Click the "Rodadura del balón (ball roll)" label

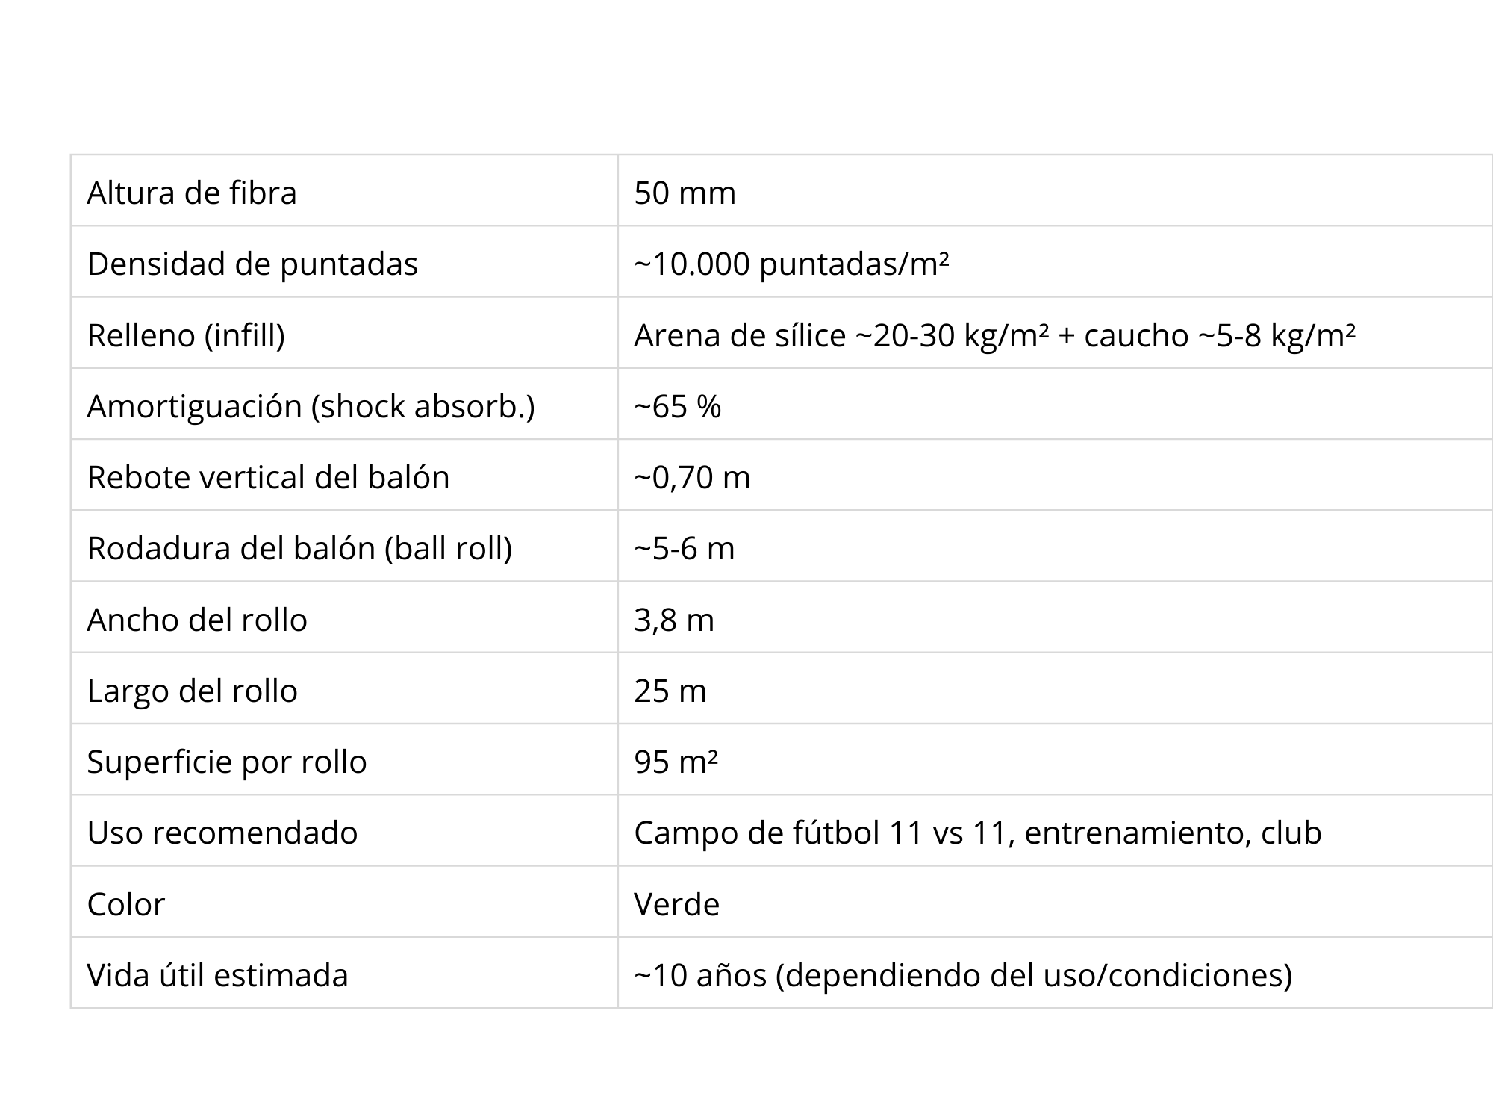click(x=299, y=548)
